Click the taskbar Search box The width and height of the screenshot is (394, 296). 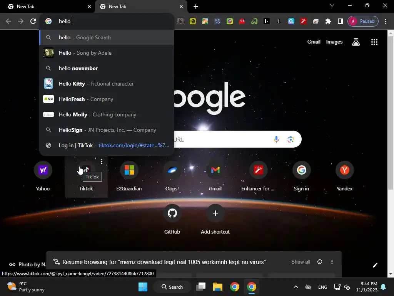click(172, 287)
